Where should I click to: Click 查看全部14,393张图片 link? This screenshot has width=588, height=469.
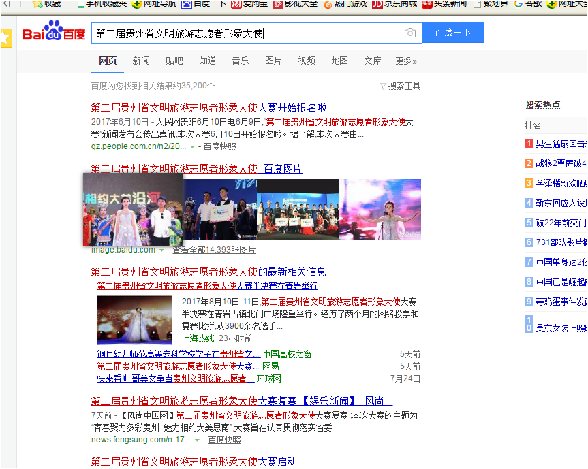(214, 250)
